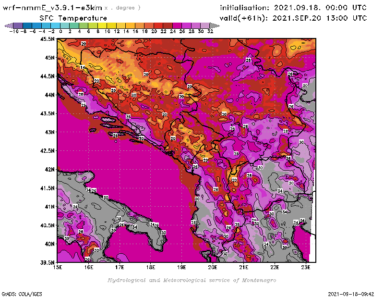Click the '42.5N' latitude axis label
Viewport: 384px width, 297px height.
click(47, 151)
